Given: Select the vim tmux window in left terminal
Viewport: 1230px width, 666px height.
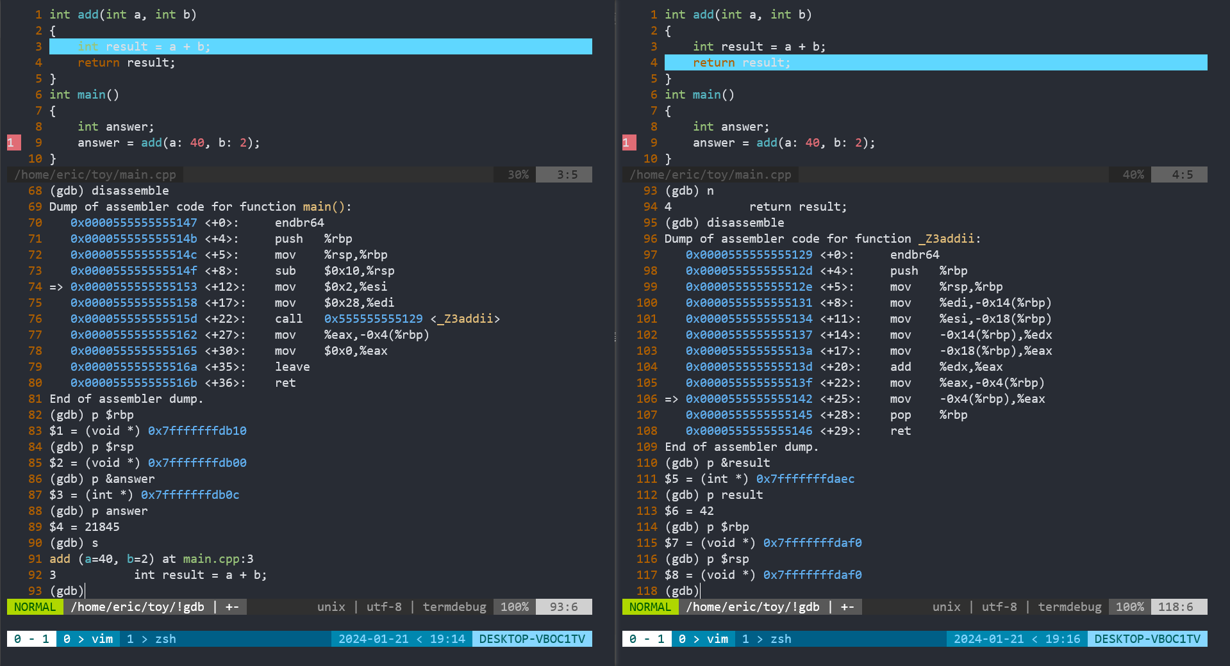Looking at the screenshot, I should [x=88, y=639].
